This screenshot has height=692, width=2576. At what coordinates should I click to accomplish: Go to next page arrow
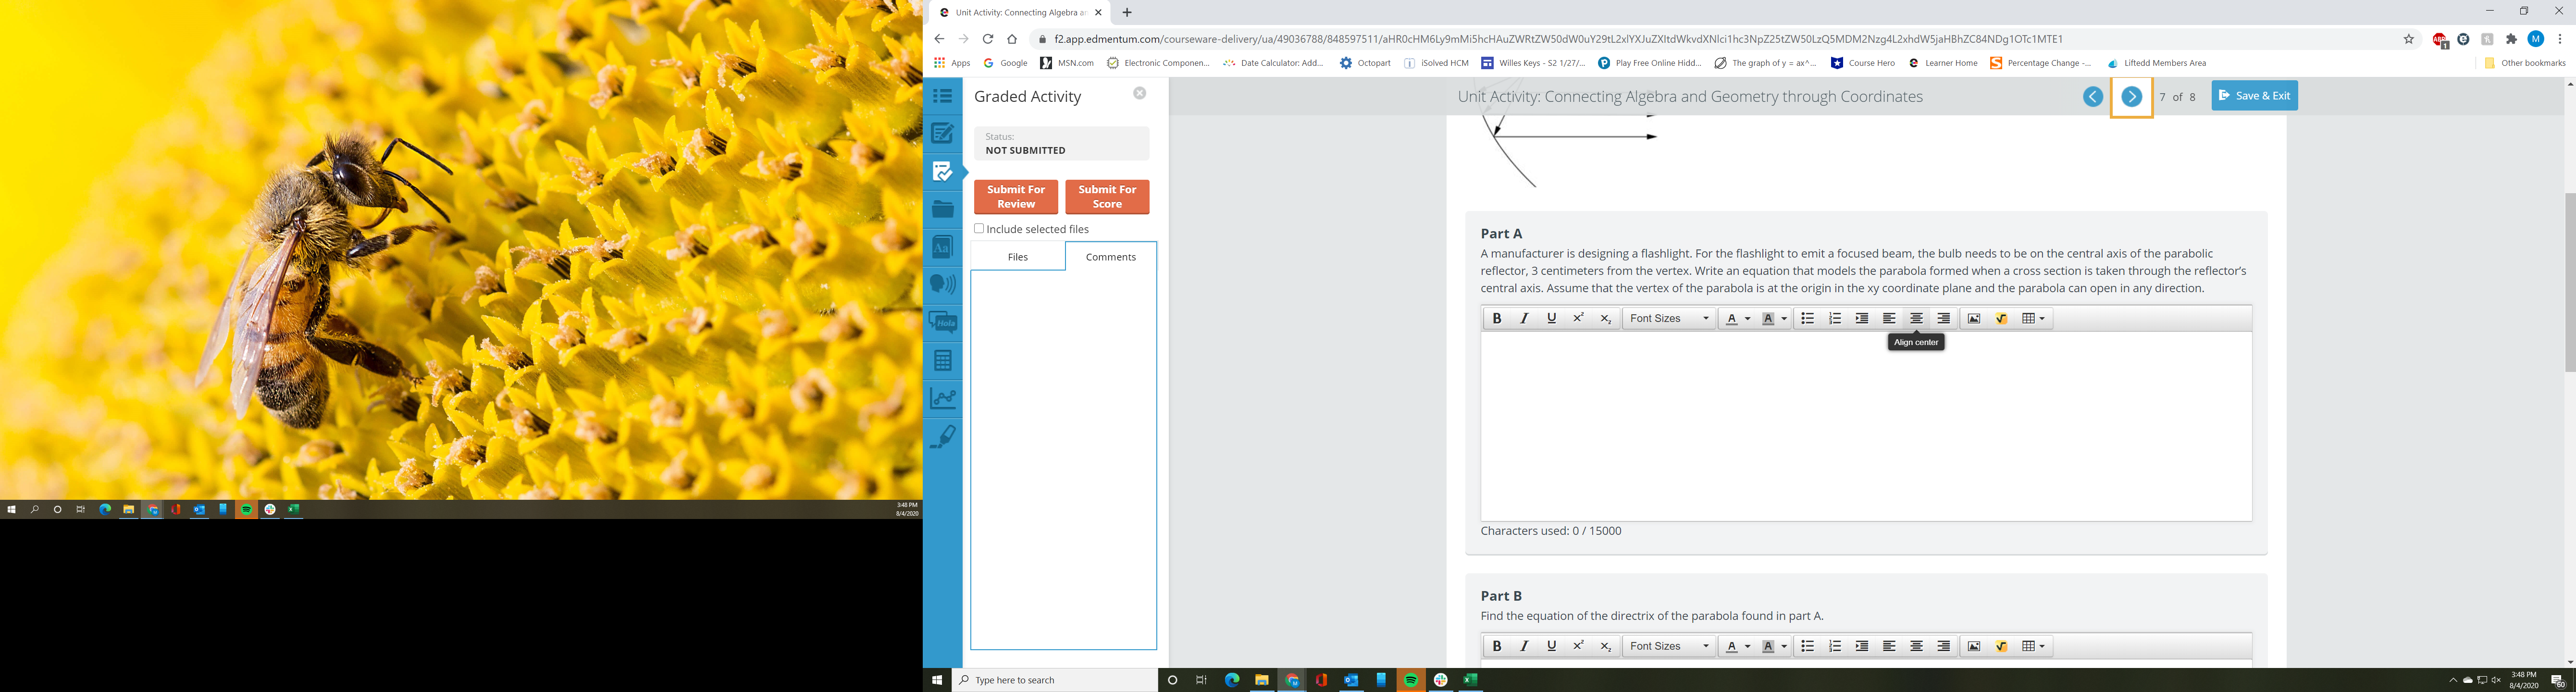[x=2131, y=97]
